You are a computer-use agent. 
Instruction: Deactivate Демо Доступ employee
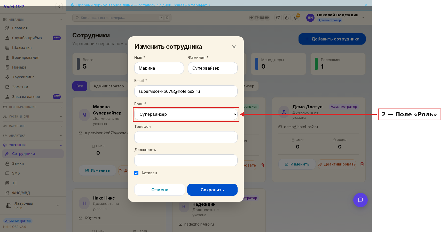[x=337, y=164]
